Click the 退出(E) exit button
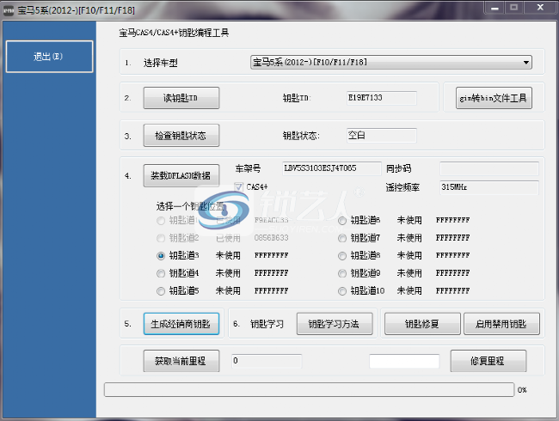The image size is (559, 421). tap(50, 57)
